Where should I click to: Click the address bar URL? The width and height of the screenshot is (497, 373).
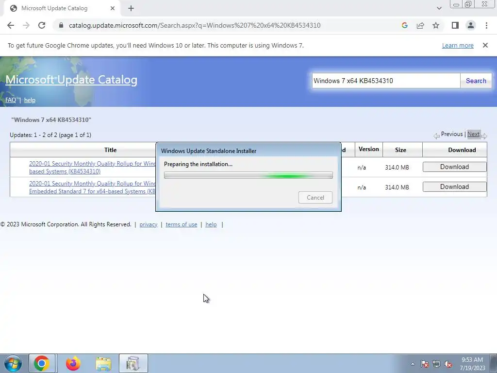[x=195, y=25]
